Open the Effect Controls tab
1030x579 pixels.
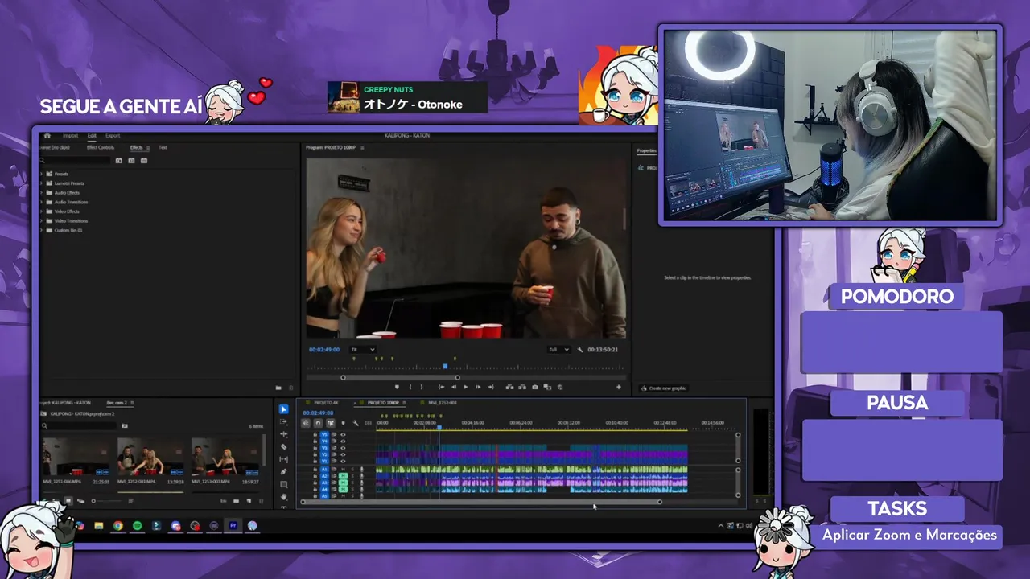click(101, 147)
